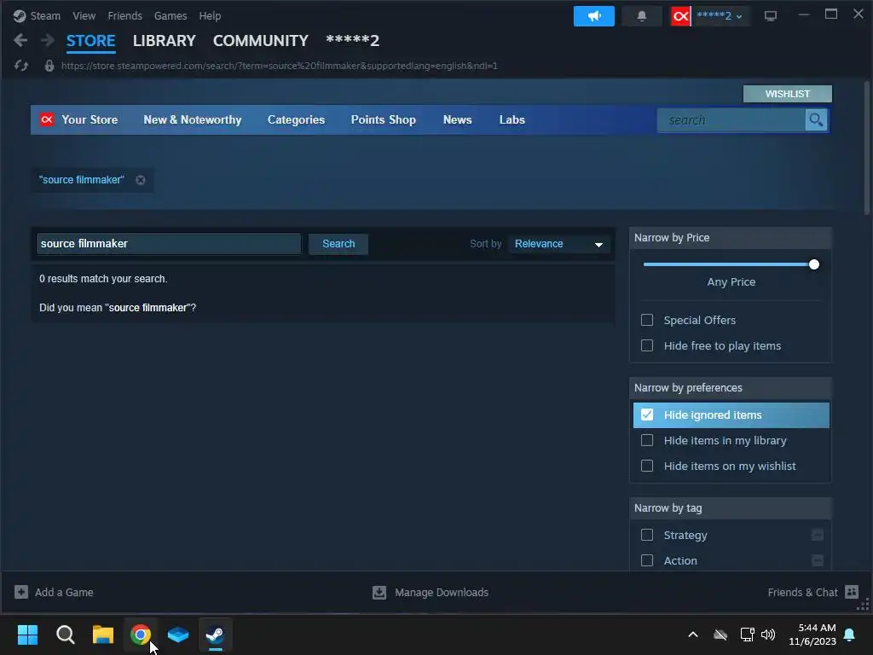Open the View menu
873x655 pixels.
click(x=84, y=15)
